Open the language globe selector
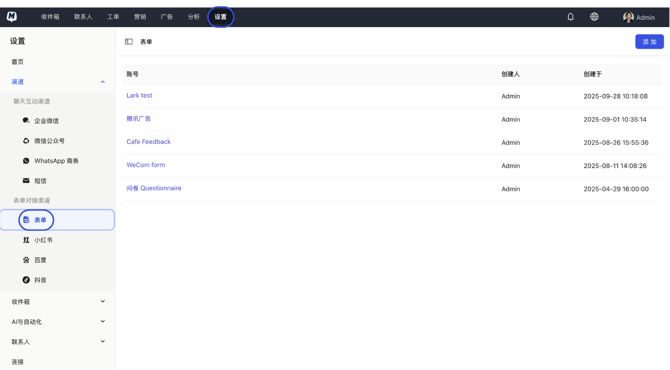The image size is (670, 370). (594, 17)
